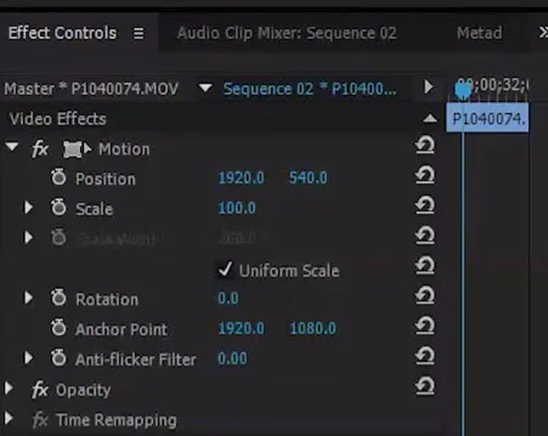Expand the Scale property

tap(28, 207)
